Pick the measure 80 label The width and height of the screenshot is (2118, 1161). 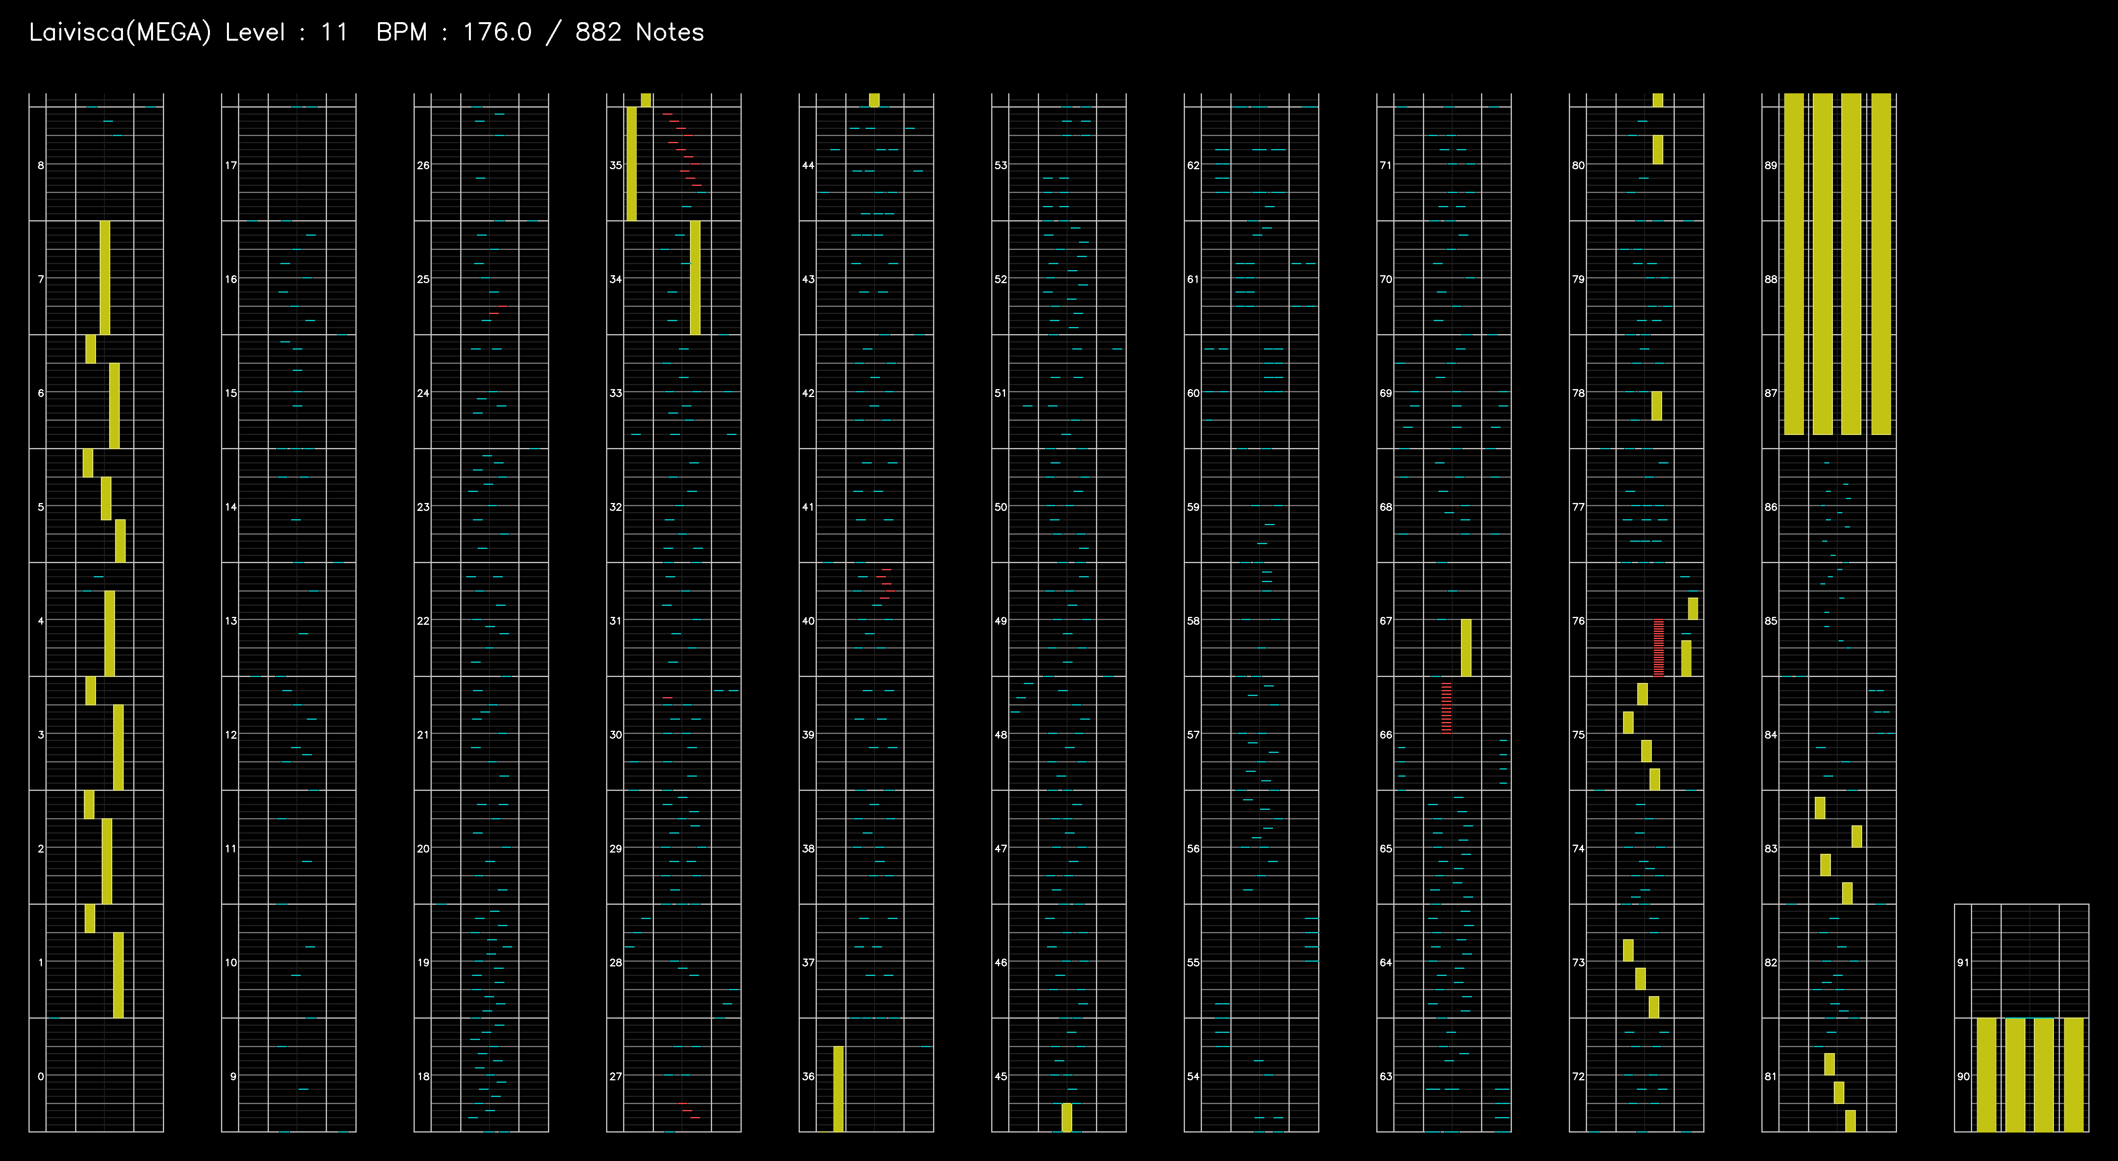click(x=1579, y=165)
